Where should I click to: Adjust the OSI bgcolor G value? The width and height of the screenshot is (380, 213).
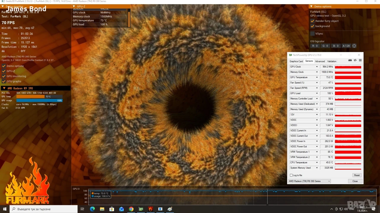pyautogui.click(x=325, y=46)
